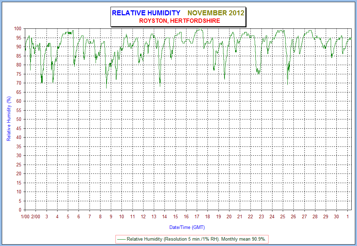Click the x-axis date label 7

point(90,216)
